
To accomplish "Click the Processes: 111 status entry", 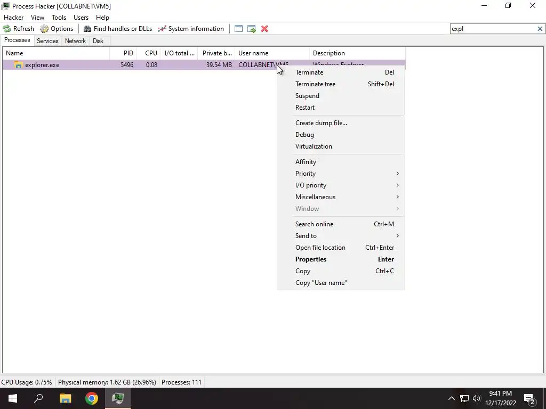I will [181, 382].
